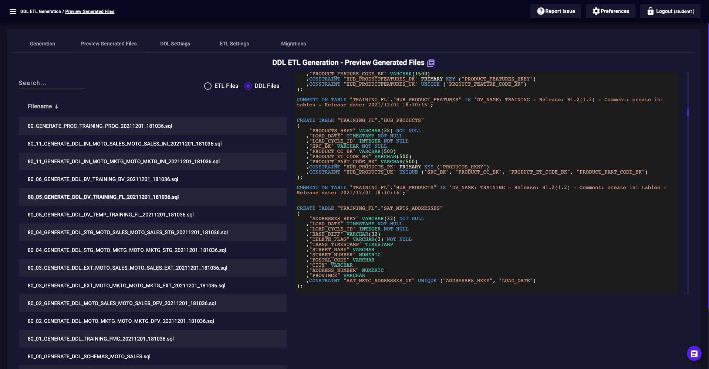Open 80_04_GENERATE_DDL_STG_MOTO_SALES file

click(153, 232)
